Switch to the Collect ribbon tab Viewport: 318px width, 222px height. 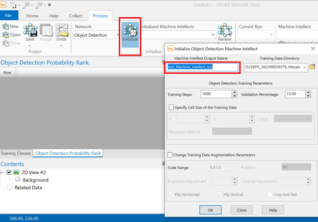[x=75, y=16]
